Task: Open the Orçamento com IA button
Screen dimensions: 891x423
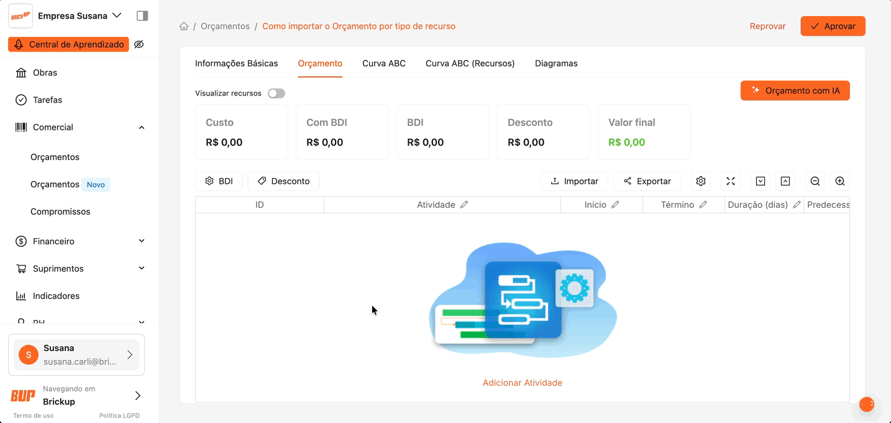Action: (795, 91)
